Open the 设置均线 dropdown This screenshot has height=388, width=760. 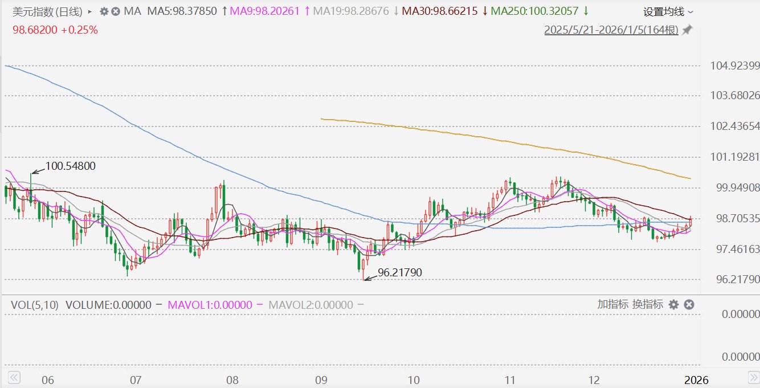pos(668,12)
